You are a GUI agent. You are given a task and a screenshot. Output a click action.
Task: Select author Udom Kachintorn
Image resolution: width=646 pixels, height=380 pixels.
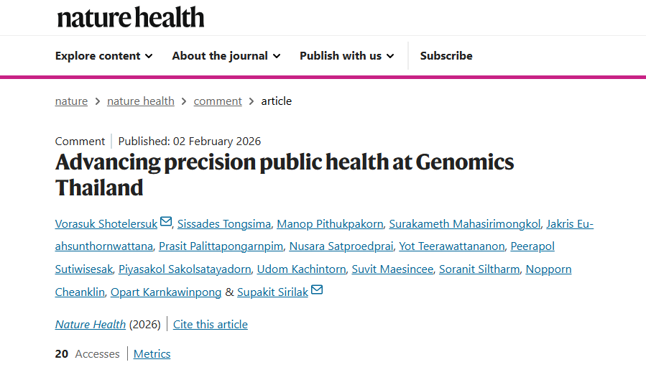tap(301, 269)
